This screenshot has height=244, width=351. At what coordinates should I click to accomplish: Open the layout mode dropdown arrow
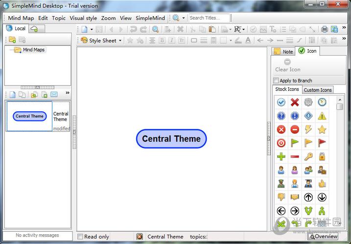tap(244, 29)
